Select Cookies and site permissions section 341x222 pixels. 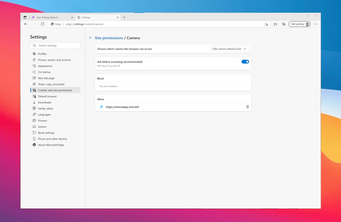point(55,90)
